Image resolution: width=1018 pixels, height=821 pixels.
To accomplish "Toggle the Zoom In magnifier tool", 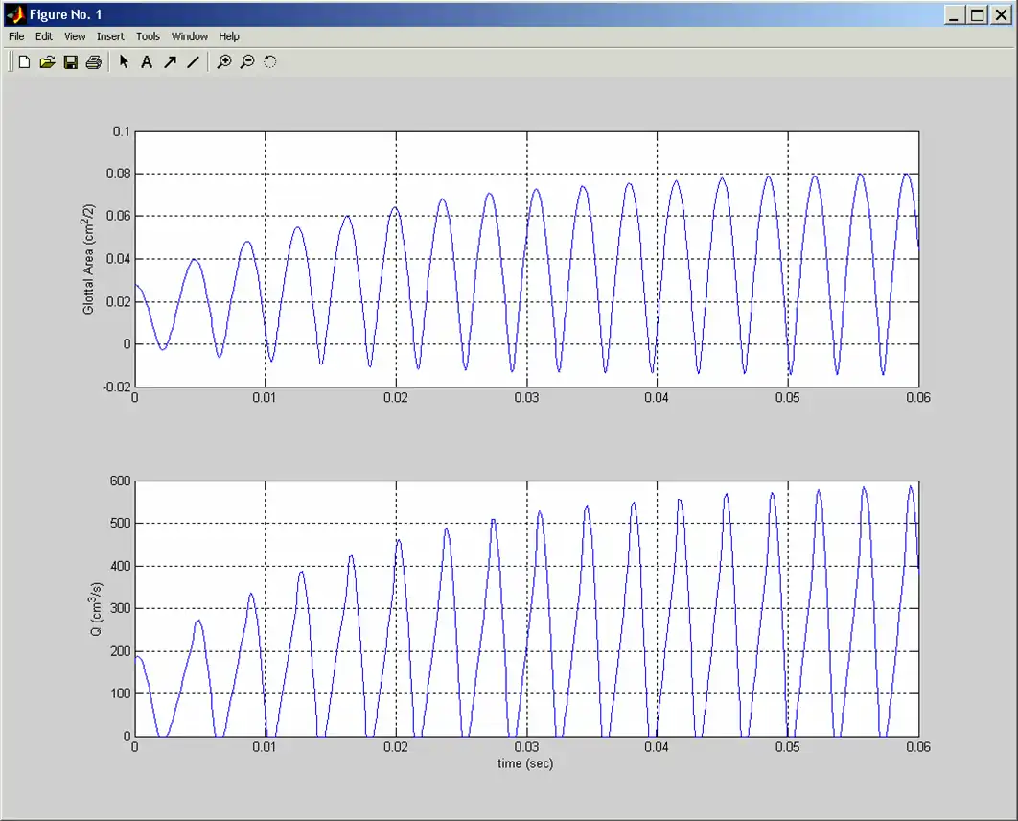I will [224, 62].
